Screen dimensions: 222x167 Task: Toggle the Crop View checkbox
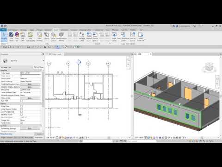21,106
